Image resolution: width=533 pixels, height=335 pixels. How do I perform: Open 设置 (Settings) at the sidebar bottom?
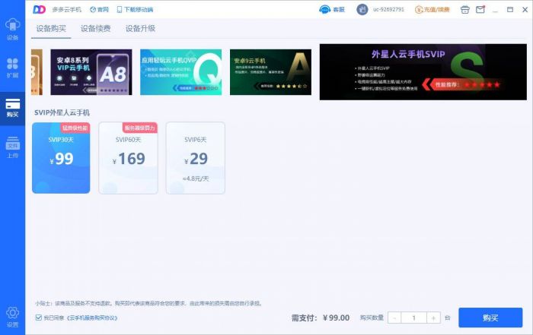point(12,315)
